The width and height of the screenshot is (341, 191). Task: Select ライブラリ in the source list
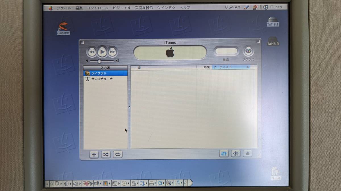(x=105, y=73)
